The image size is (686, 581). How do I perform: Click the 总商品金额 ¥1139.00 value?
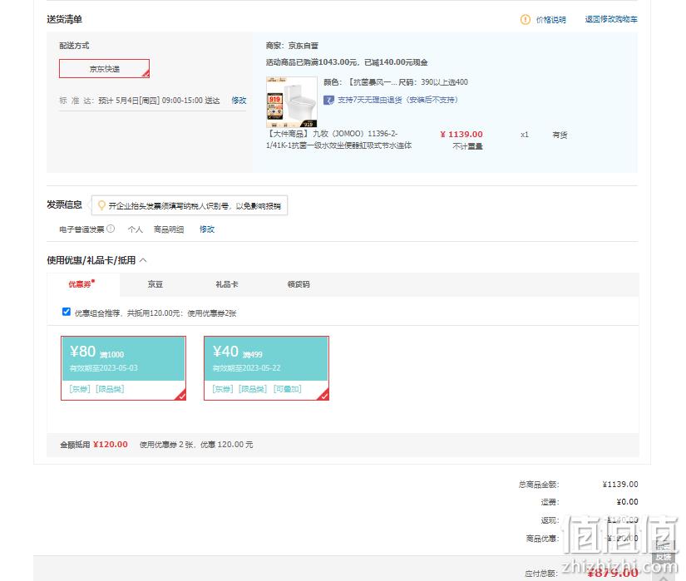point(620,485)
